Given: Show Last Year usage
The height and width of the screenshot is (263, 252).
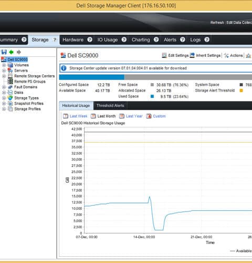Looking at the screenshot, I should point(131,116).
